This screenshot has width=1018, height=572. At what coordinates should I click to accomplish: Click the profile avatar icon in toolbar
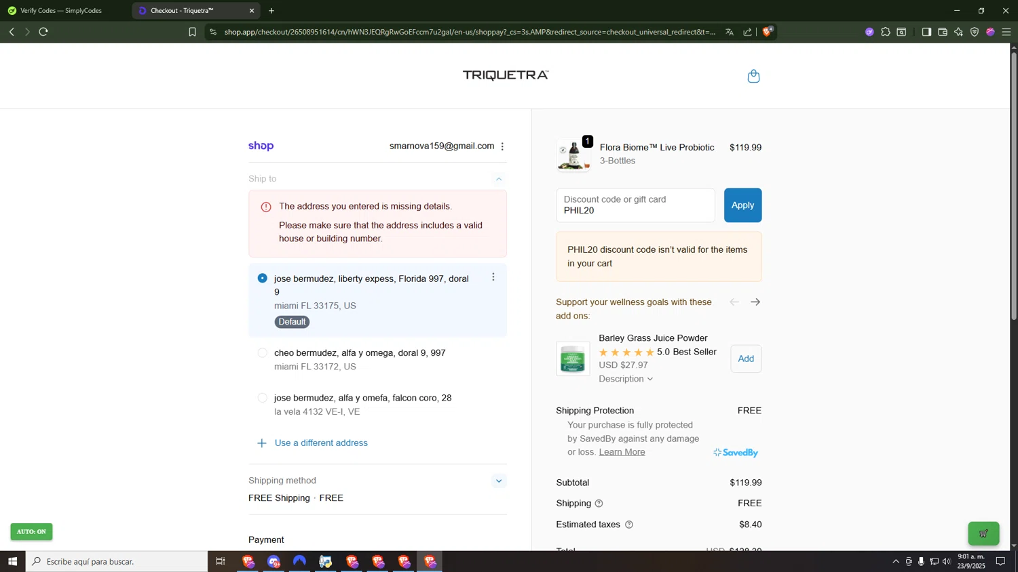coord(990,32)
